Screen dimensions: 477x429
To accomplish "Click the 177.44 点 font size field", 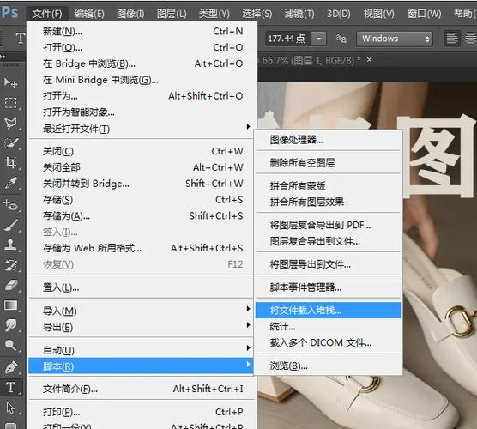I will coord(287,39).
